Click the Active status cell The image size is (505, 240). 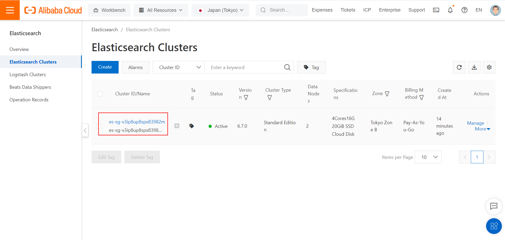tap(218, 126)
